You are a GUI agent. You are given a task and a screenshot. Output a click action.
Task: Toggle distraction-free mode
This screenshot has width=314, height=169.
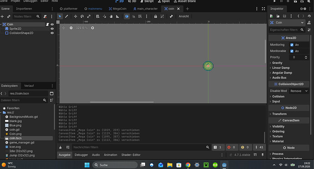(x=263, y=9)
